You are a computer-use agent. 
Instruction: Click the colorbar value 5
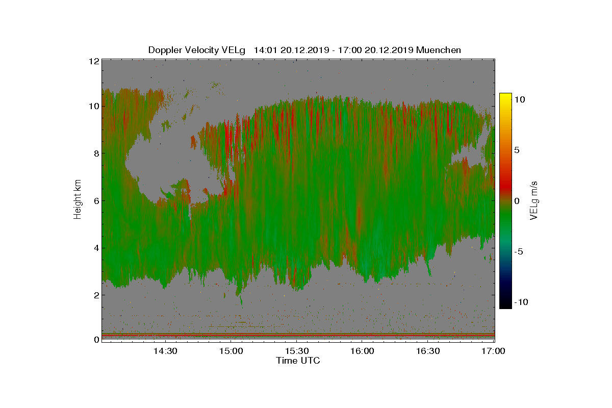point(517,150)
